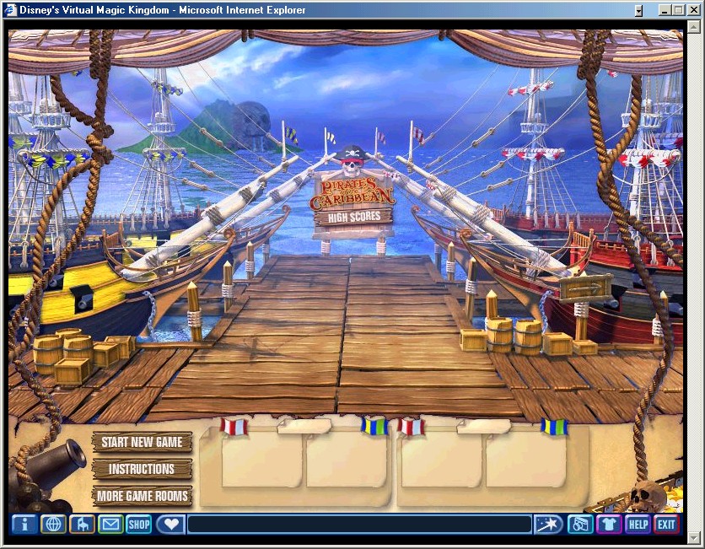The height and width of the screenshot is (549, 705).
Task: Open the Instructions wooden sign
Action: [x=142, y=469]
